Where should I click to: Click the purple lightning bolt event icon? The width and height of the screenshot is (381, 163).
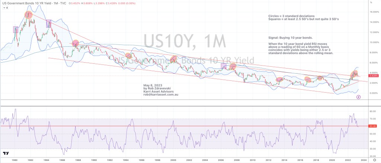coord(358,97)
